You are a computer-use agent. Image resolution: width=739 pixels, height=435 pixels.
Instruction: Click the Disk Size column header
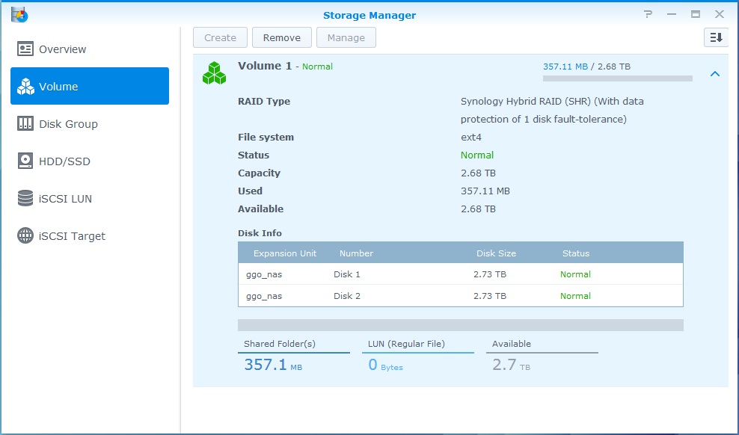(x=496, y=253)
